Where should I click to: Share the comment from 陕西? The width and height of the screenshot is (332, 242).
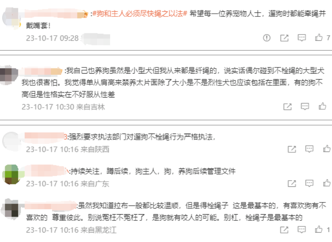(292, 149)
